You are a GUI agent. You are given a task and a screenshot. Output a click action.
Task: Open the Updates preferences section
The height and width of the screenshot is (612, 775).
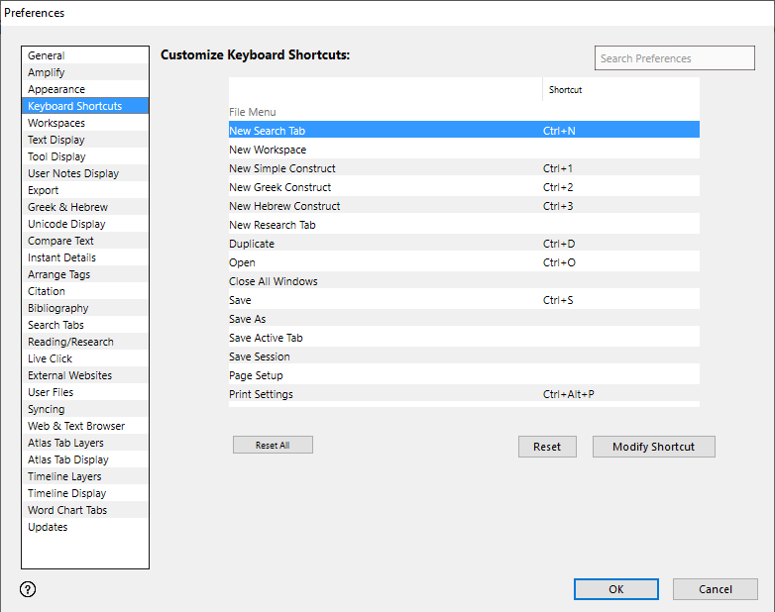point(48,527)
